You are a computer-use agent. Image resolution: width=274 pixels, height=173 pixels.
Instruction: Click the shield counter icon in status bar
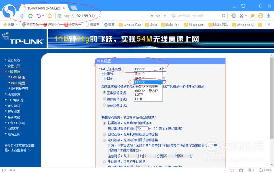tap(251, 170)
